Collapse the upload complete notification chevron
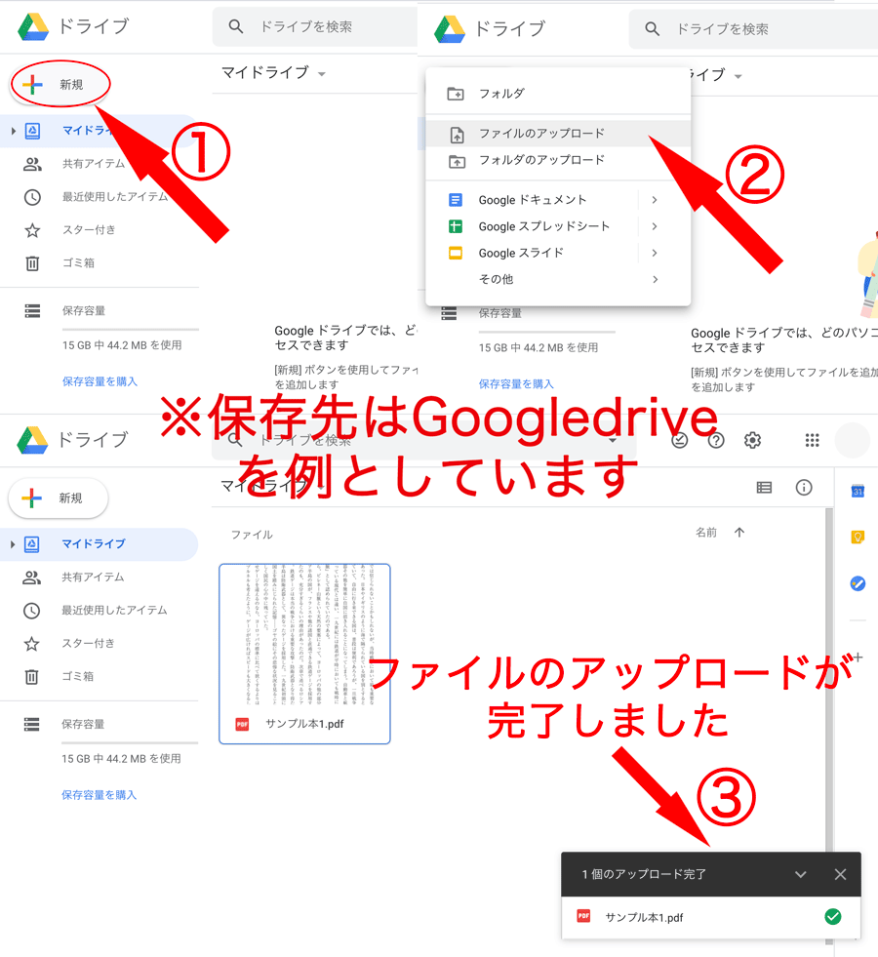The width and height of the screenshot is (878, 957). click(x=801, y=875)
